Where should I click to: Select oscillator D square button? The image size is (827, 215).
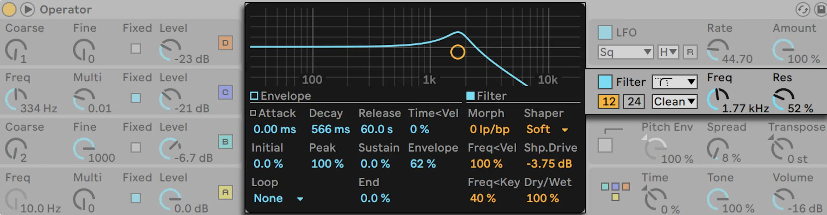pos(225,43)
